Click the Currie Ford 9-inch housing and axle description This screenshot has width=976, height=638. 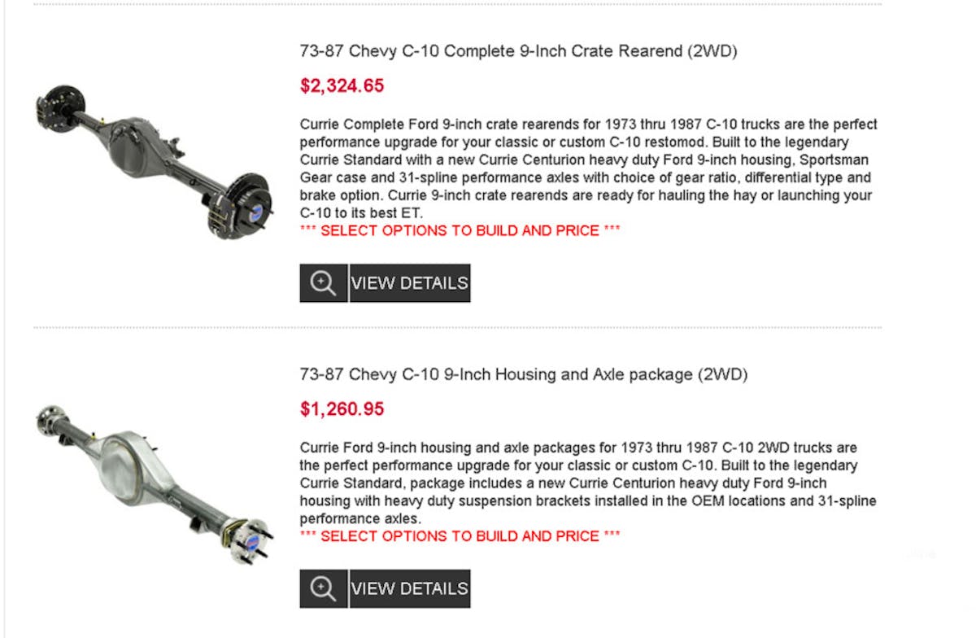pos(588,483)
